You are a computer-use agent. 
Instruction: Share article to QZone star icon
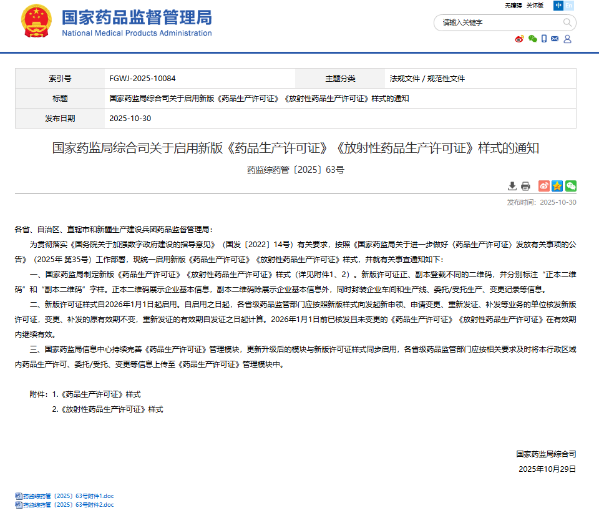point(557,186)
